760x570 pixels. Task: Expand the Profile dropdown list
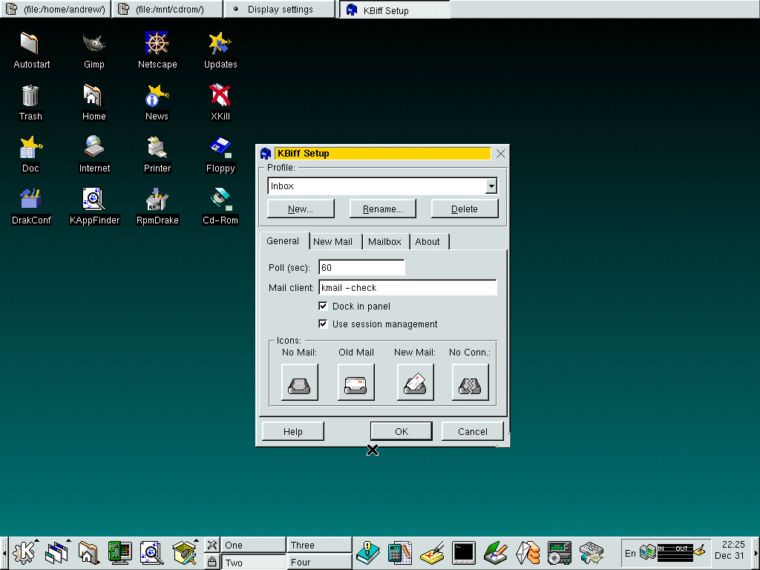click(x=491, y=186)
